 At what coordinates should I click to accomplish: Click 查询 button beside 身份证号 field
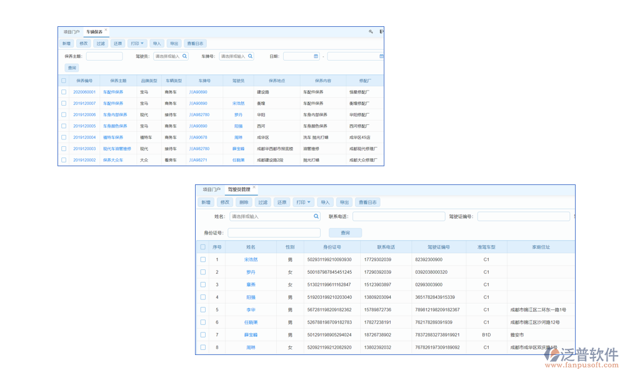[x=346, y=232]
